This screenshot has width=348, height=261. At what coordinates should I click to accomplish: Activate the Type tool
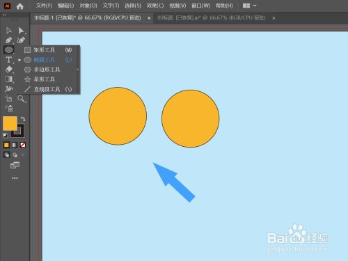pyautogui.click(x=8, y=60)
